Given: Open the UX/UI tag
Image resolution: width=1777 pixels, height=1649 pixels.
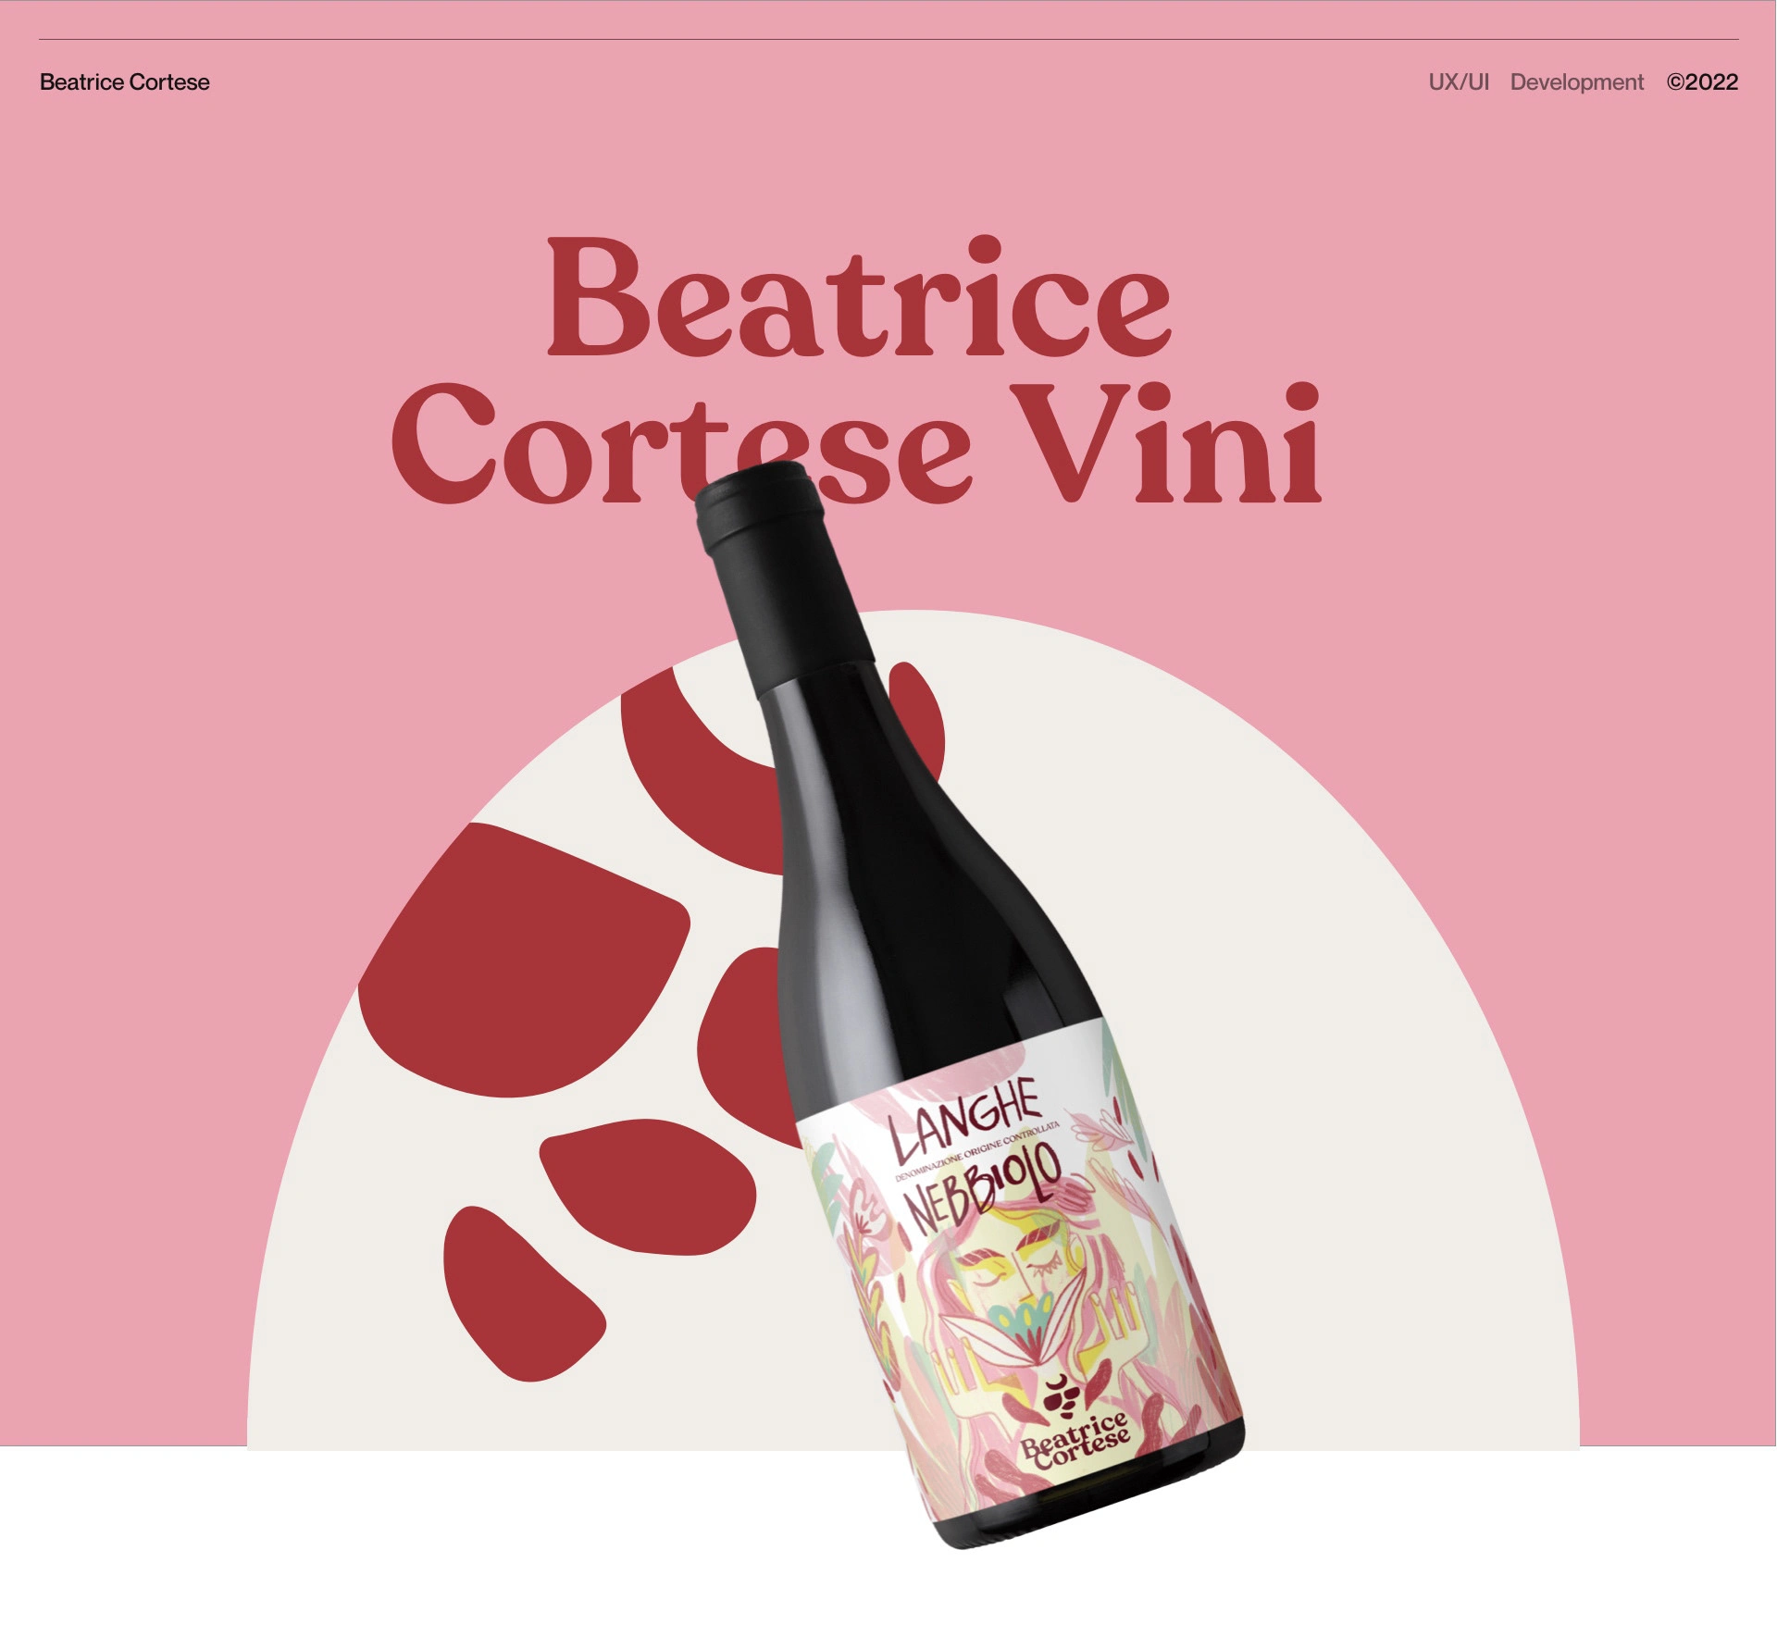Looking at the screenshot, I should (x=1459, y=82).
